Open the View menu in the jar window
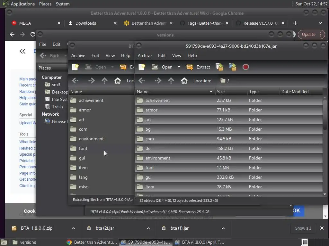 tap(177, 55)
